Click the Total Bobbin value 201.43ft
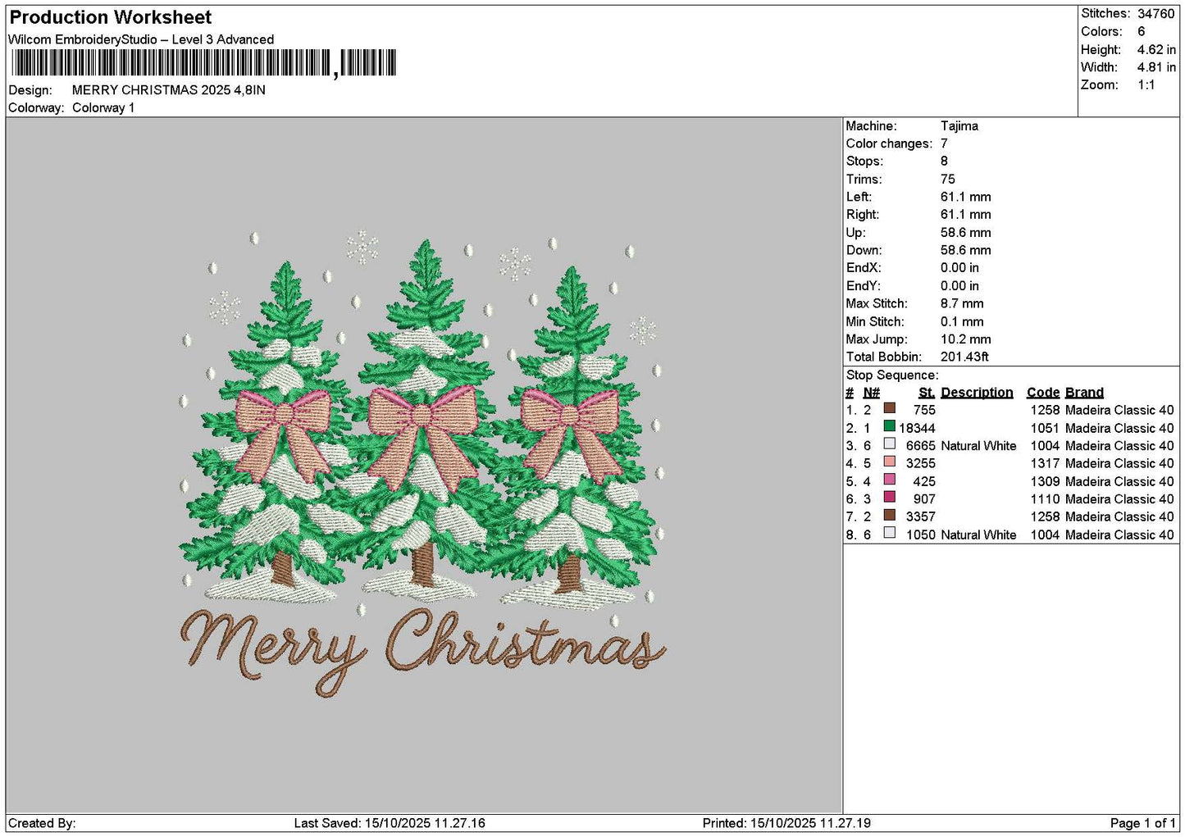 964,357
